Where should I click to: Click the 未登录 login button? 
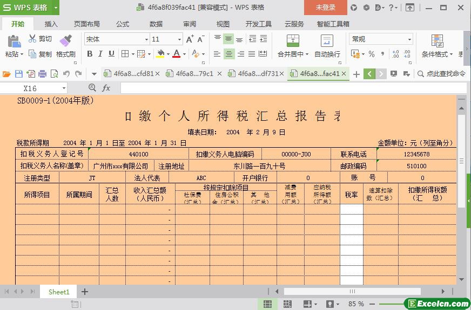tap(325, 8)
